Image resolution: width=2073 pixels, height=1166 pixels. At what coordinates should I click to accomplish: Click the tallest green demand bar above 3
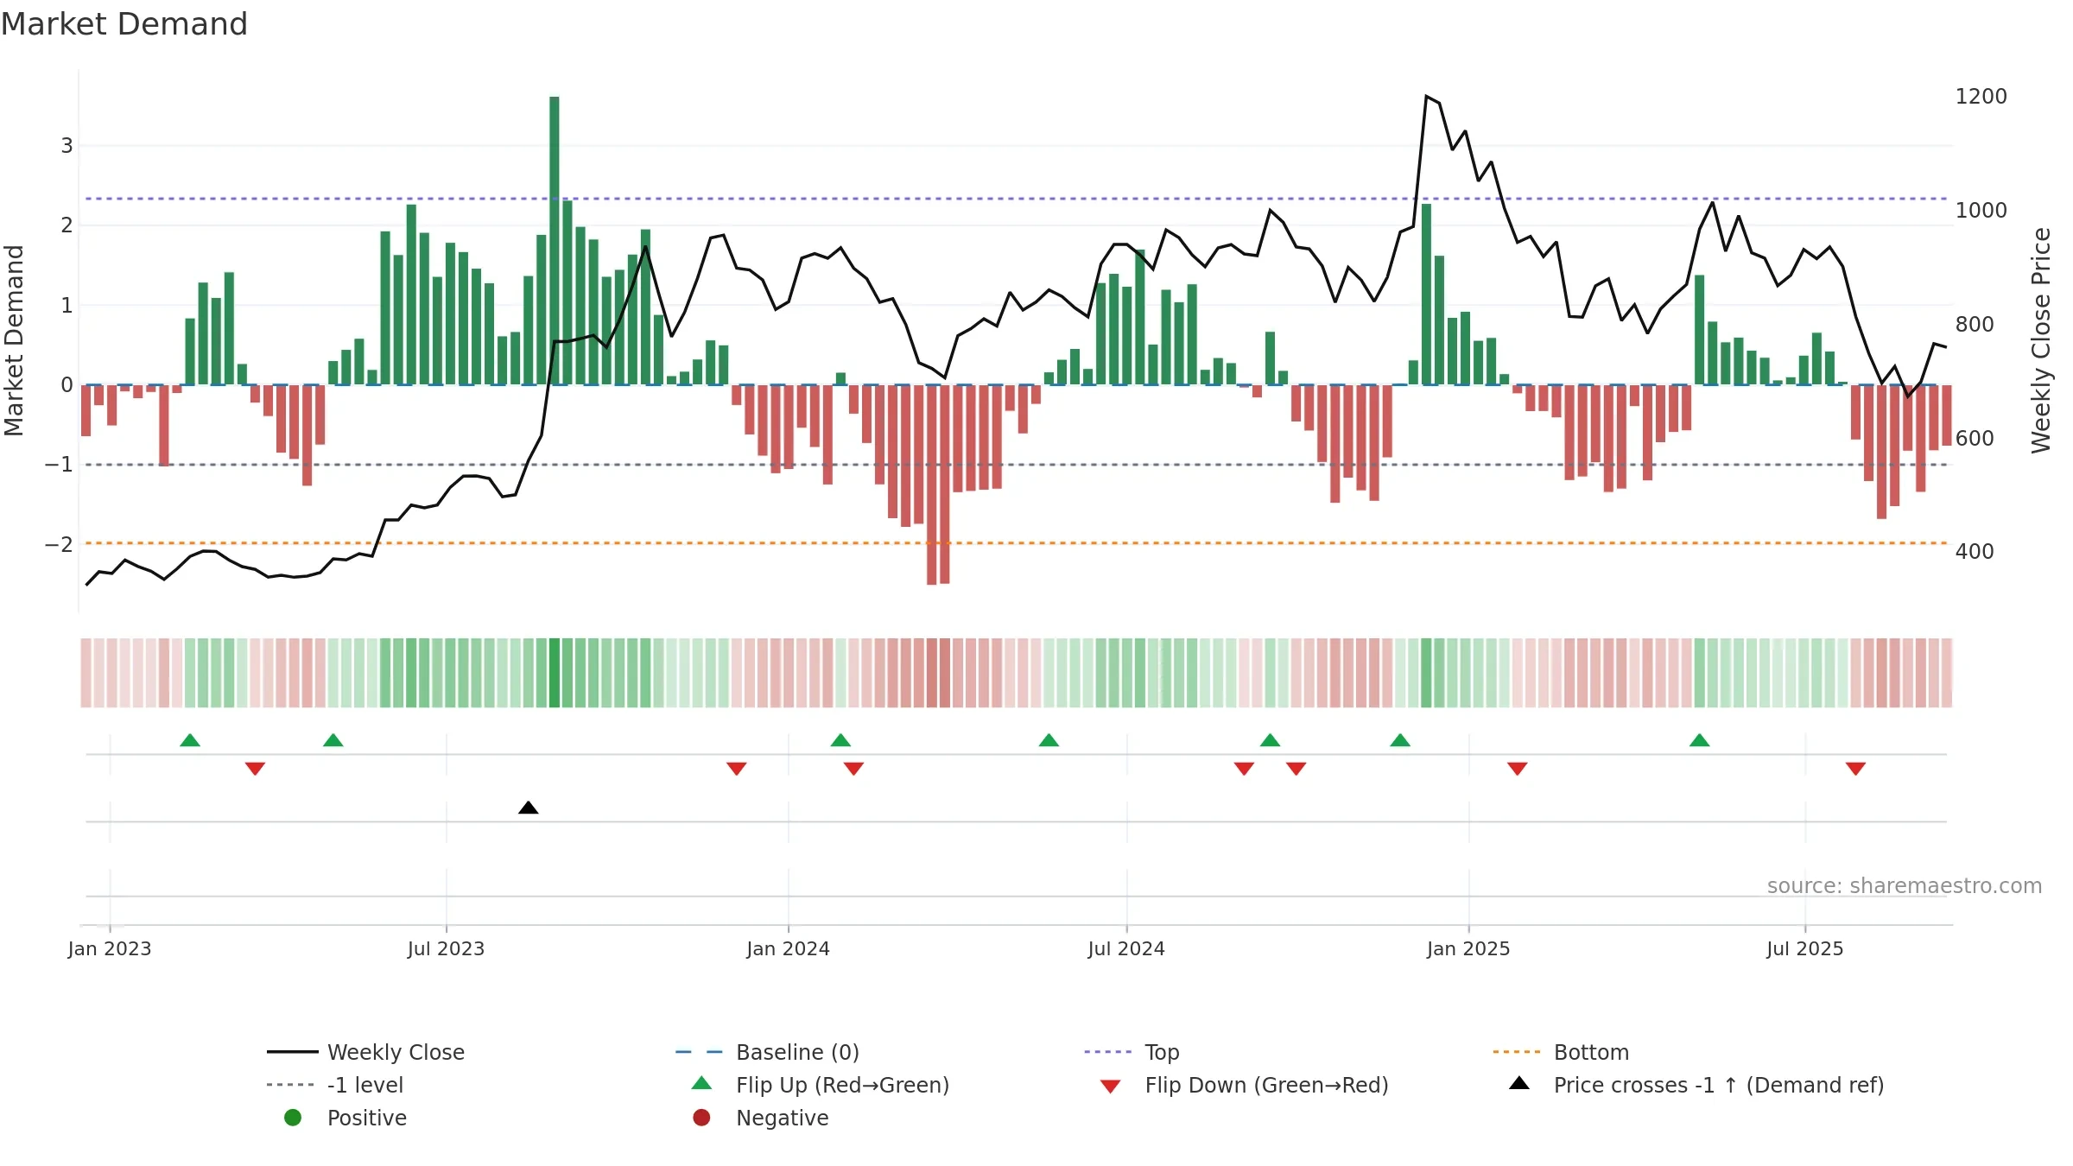[x=555, y=240]
